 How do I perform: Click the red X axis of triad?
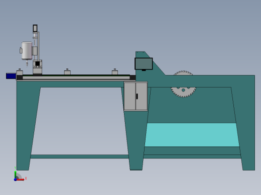point(21,179)
